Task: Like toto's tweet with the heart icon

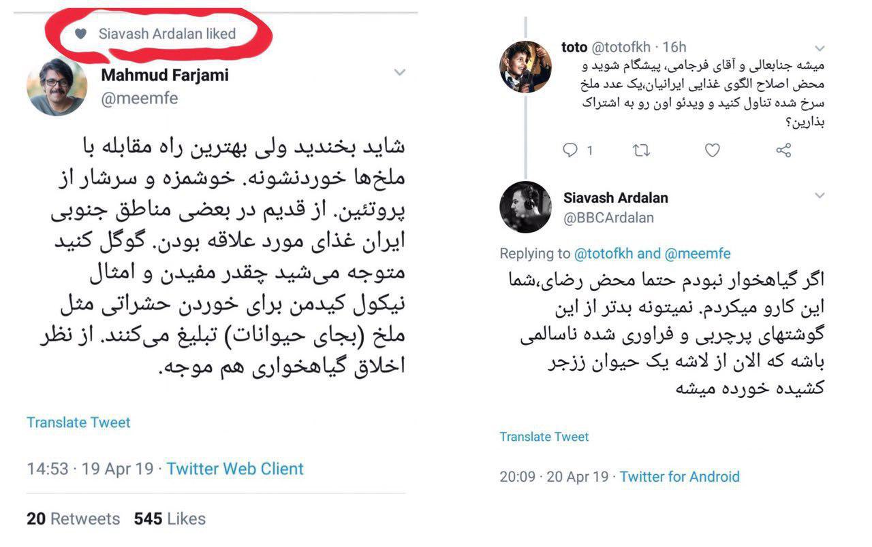Action: [712, 150]
